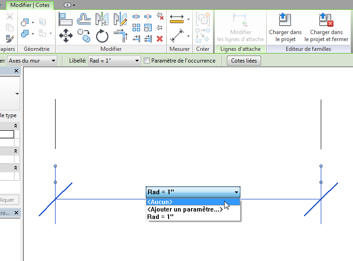
Task: Switch to Modifier | Cotes ribbon tab
Action: tap(30, 5)
